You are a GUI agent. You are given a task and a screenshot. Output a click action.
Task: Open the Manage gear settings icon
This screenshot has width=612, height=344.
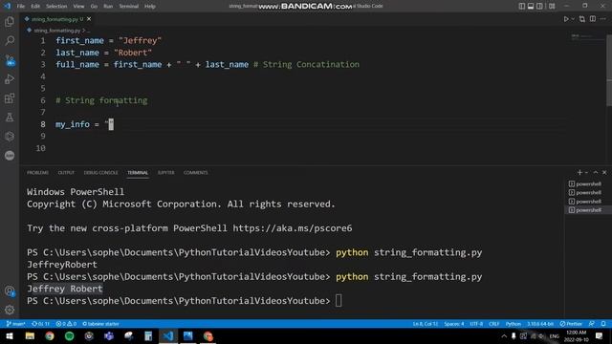pos(10,310)
